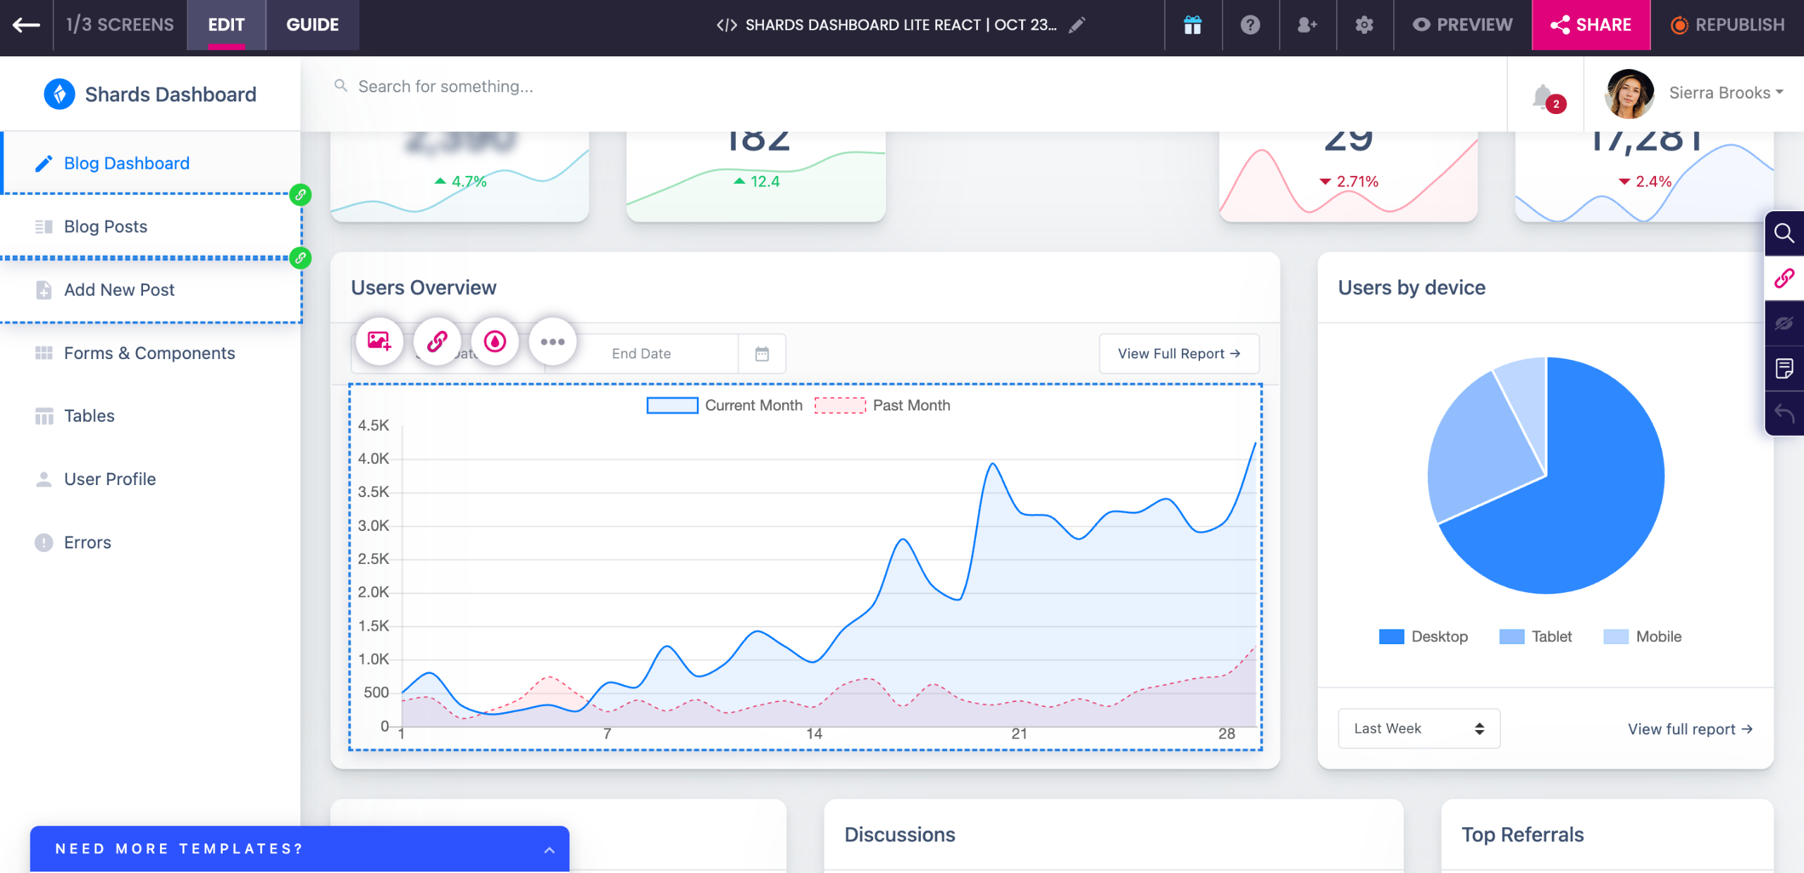Open the help question mark icon
The height and width of the screenshot is (873, 1804).
[1250, 25]
